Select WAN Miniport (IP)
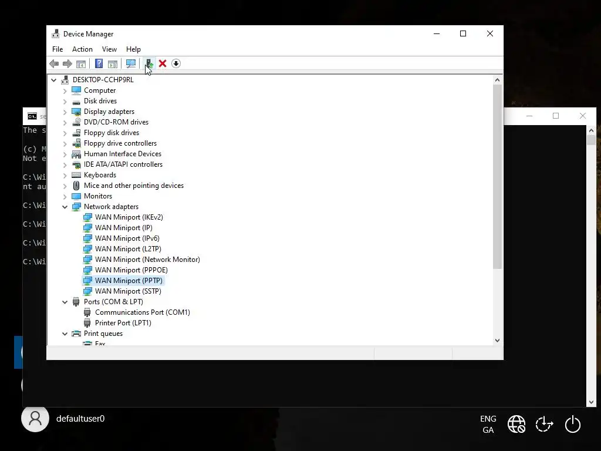The height and width of the screenshot is (451, 601). (124, 228)
